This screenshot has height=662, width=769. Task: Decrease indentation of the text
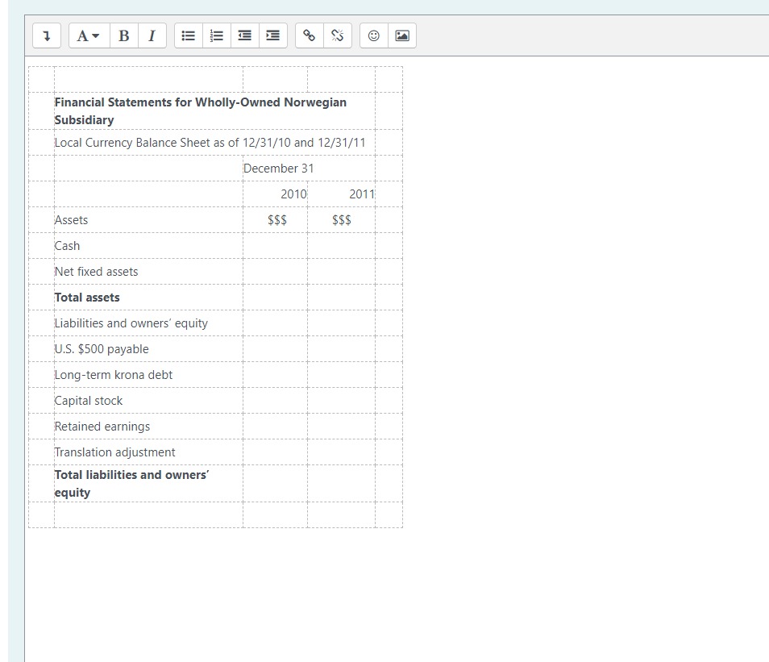click(244, 35)
